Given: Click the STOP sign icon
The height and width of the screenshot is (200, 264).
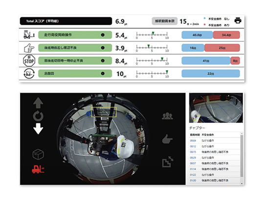Looking at the screenshot, I should 29,60.
